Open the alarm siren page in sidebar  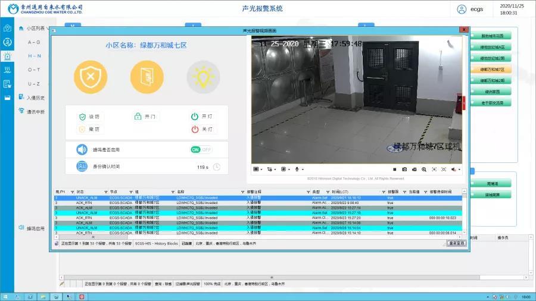point(7,57)
